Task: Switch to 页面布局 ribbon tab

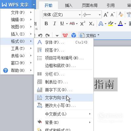Action: pos(90,5)
